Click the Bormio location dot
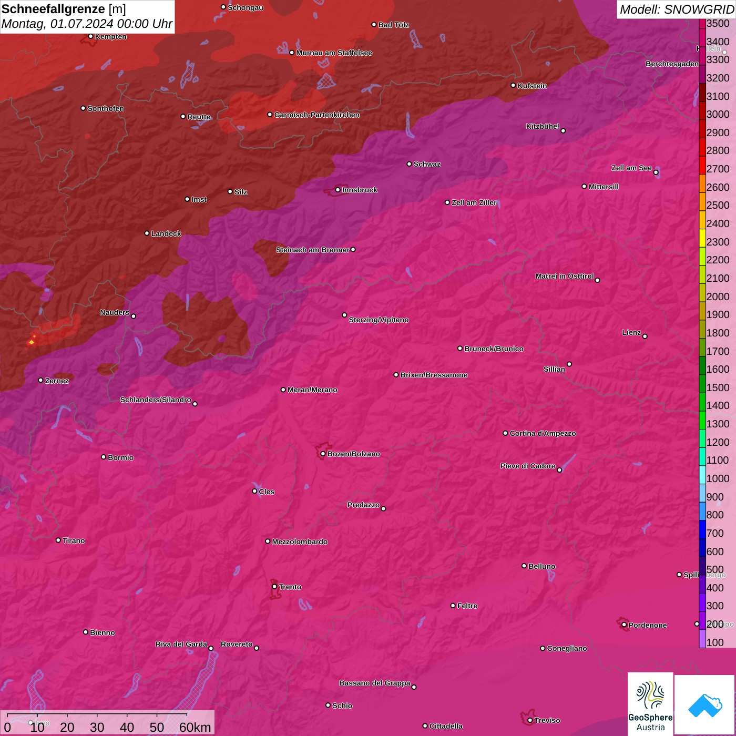 (x=104, y=457)
